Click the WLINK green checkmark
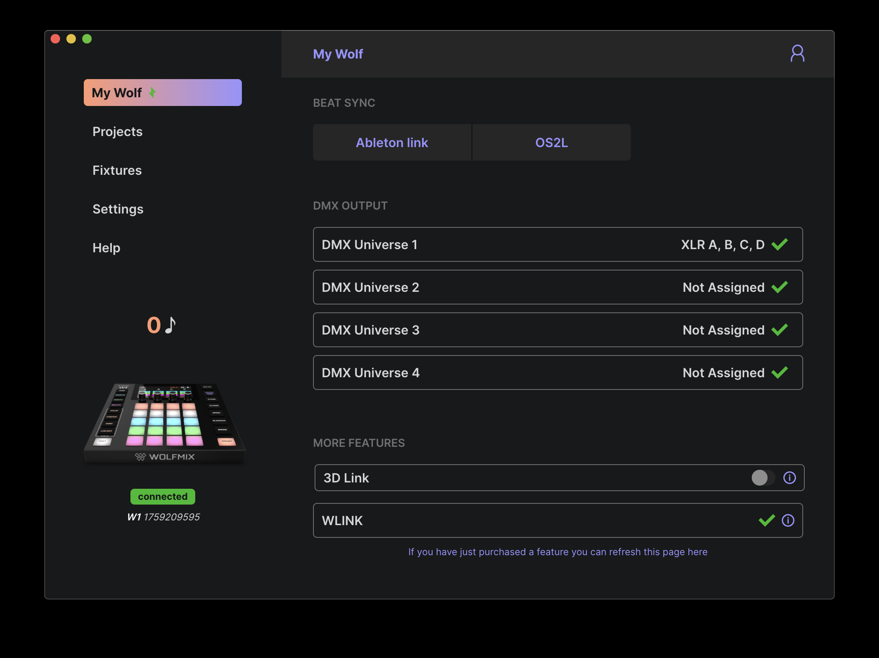Image resolution: width=879 pixels, height=658 pixels. coord(766,520)
